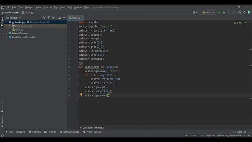Expand External Libraries node
252x142 pixels.
6,33
